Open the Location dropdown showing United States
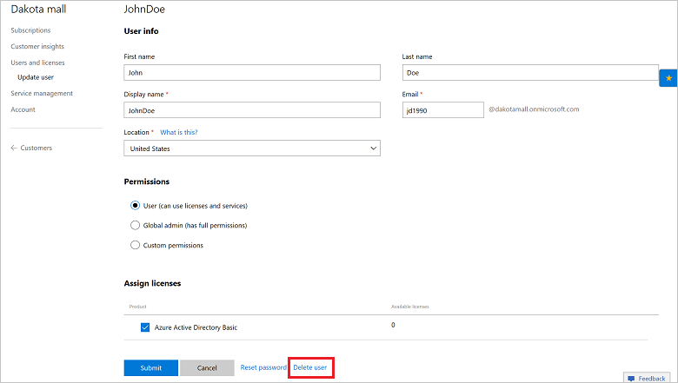The image size is (678, 383). click(252, 149)
